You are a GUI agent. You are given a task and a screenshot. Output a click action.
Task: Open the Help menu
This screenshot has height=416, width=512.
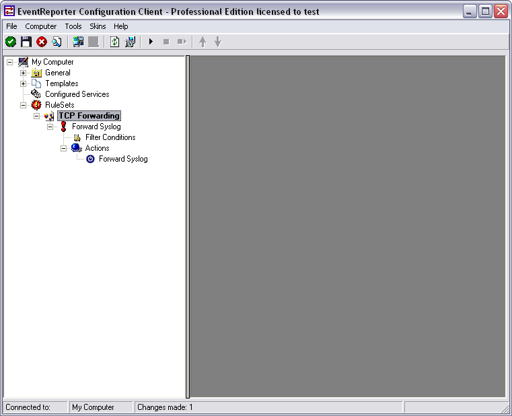click(x=121, y=26)
